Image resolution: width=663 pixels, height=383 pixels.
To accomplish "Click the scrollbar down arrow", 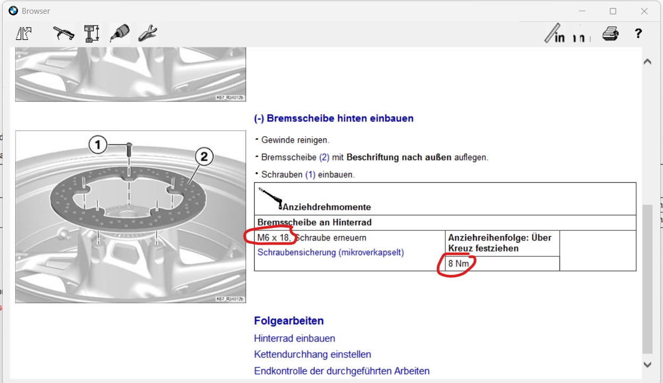I will tap(647, 364).
